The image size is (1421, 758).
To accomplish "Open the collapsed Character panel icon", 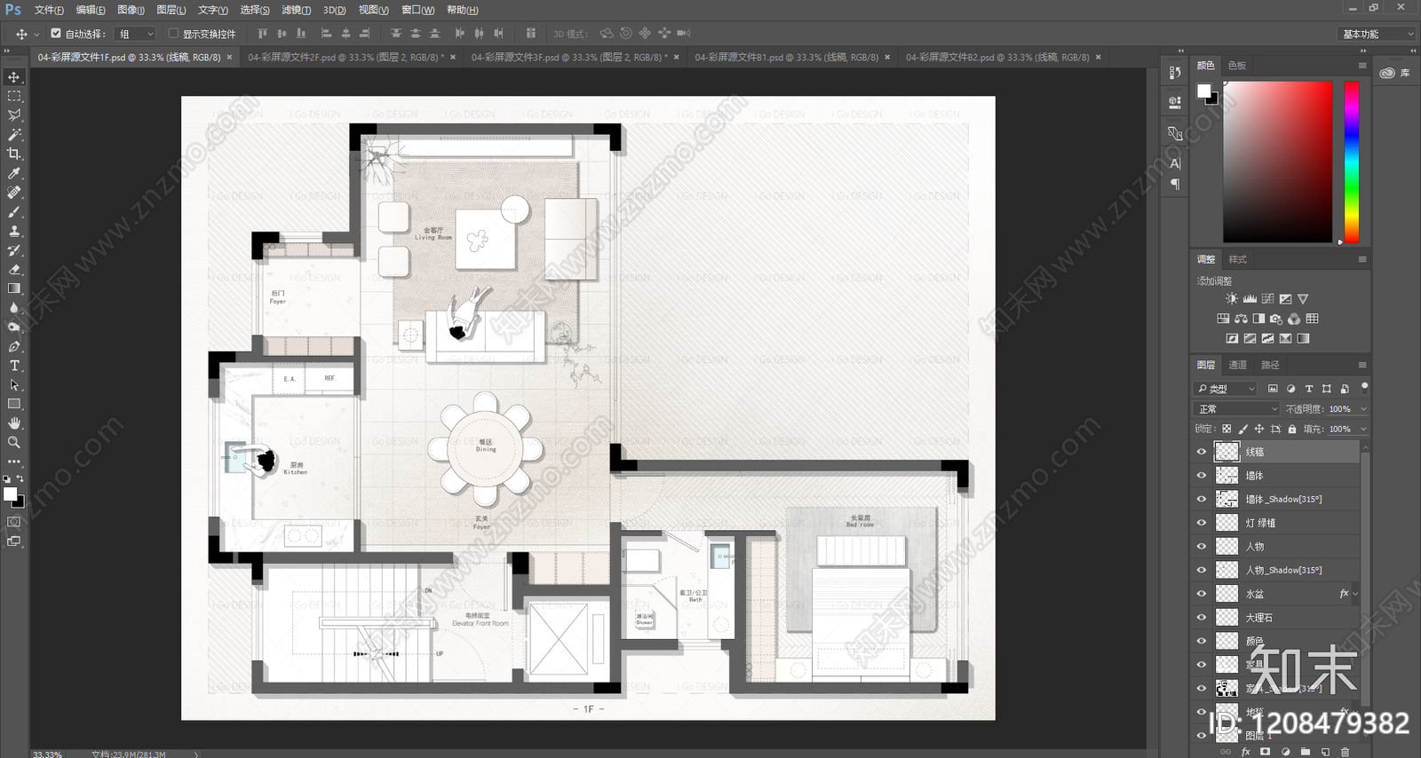I will pyautogui.click(x=1175, y=163).
